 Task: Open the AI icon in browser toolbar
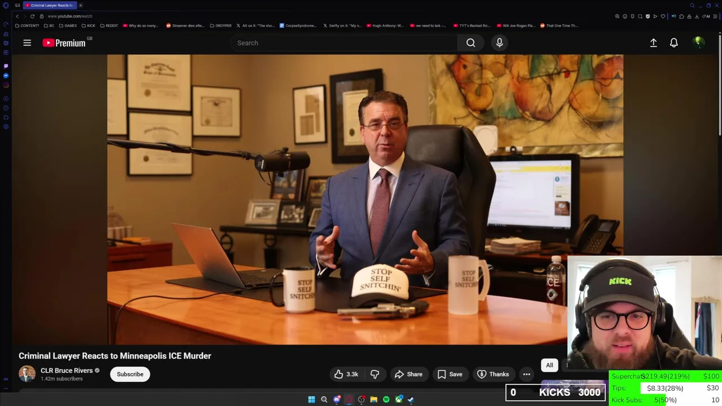tap(707, 16)
